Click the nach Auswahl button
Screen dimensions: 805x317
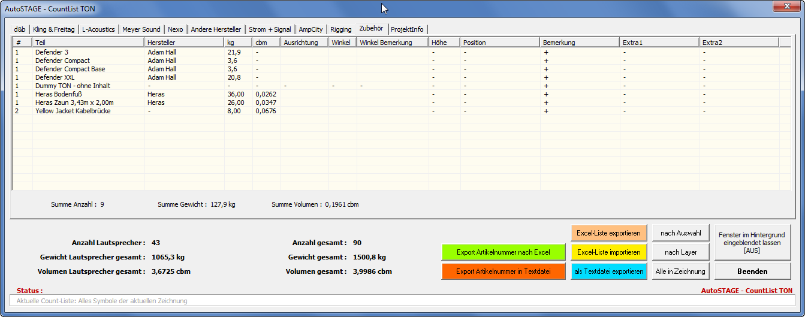pyautogui.click(x=680, y=233)
